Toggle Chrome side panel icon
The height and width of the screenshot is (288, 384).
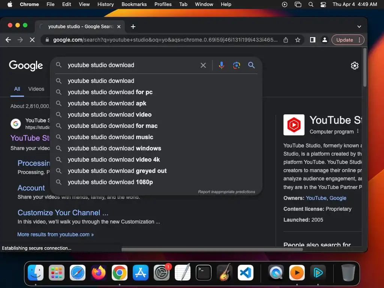(x=312, y=40)
